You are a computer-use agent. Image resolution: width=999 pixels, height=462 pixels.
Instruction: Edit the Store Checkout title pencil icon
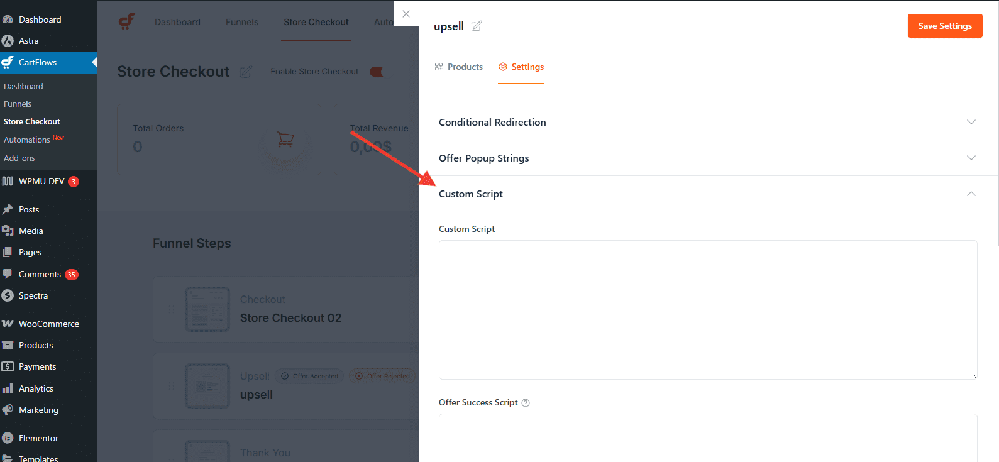point(246,72)
